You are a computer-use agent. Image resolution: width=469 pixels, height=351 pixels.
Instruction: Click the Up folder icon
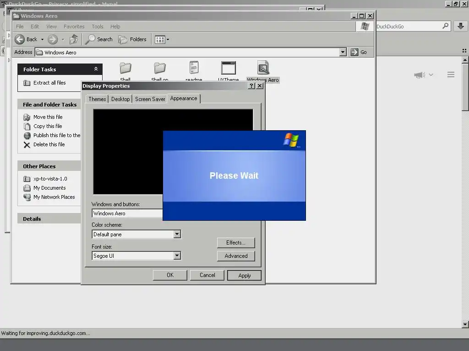click(74, 39)
